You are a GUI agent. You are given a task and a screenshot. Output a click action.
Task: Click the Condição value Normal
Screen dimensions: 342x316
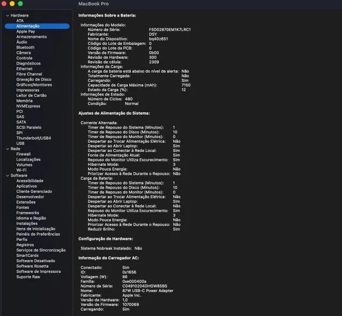(131, 103)
